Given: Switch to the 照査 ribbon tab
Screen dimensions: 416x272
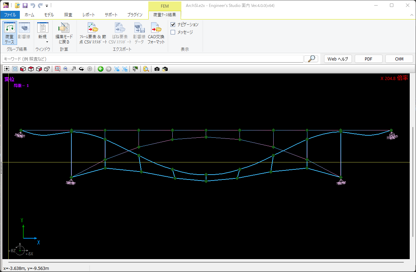Looking at the screenshot, I should [x=68, y=15].
